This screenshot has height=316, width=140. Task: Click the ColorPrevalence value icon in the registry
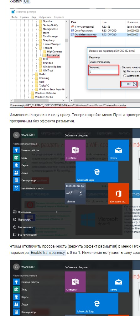pyautogui.click(x=72, y=31)
